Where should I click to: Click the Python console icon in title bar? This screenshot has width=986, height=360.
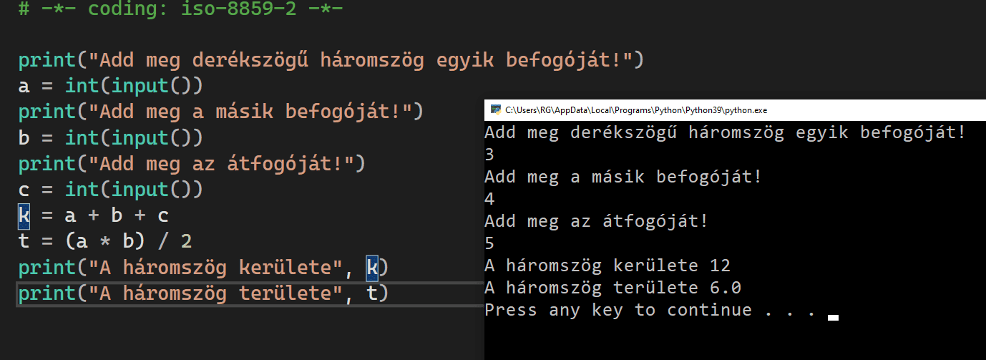coord(495,111)
